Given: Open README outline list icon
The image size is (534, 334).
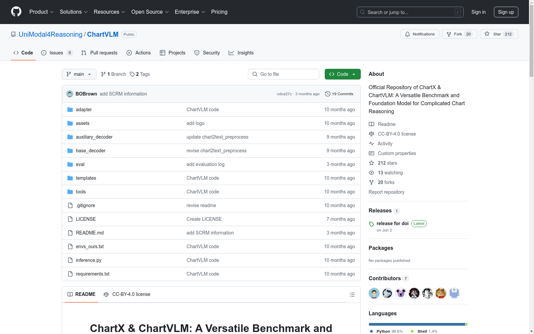Looking at the screenshot, I should (x=352, y=295).
